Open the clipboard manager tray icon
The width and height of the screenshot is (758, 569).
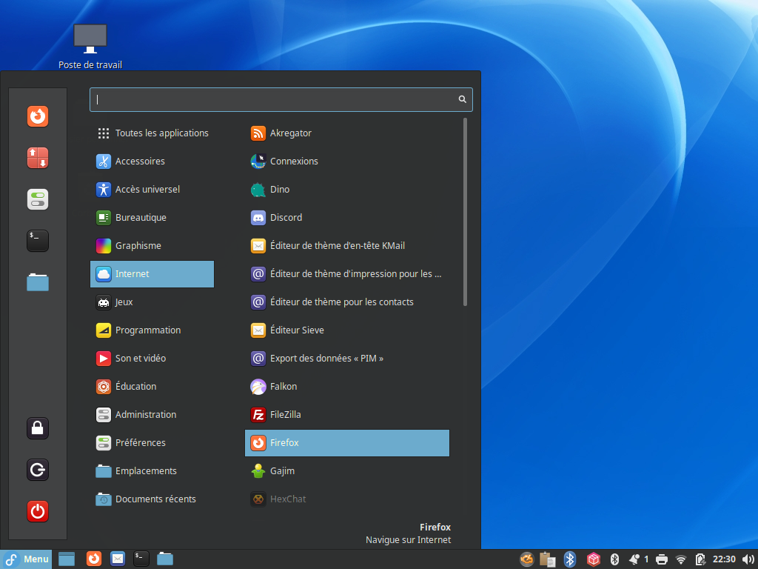tap(548, 559)
